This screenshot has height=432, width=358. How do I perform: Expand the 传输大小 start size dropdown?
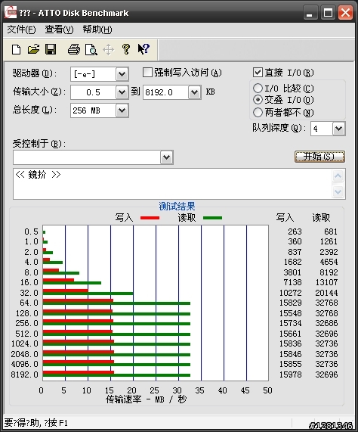[122, 92]
